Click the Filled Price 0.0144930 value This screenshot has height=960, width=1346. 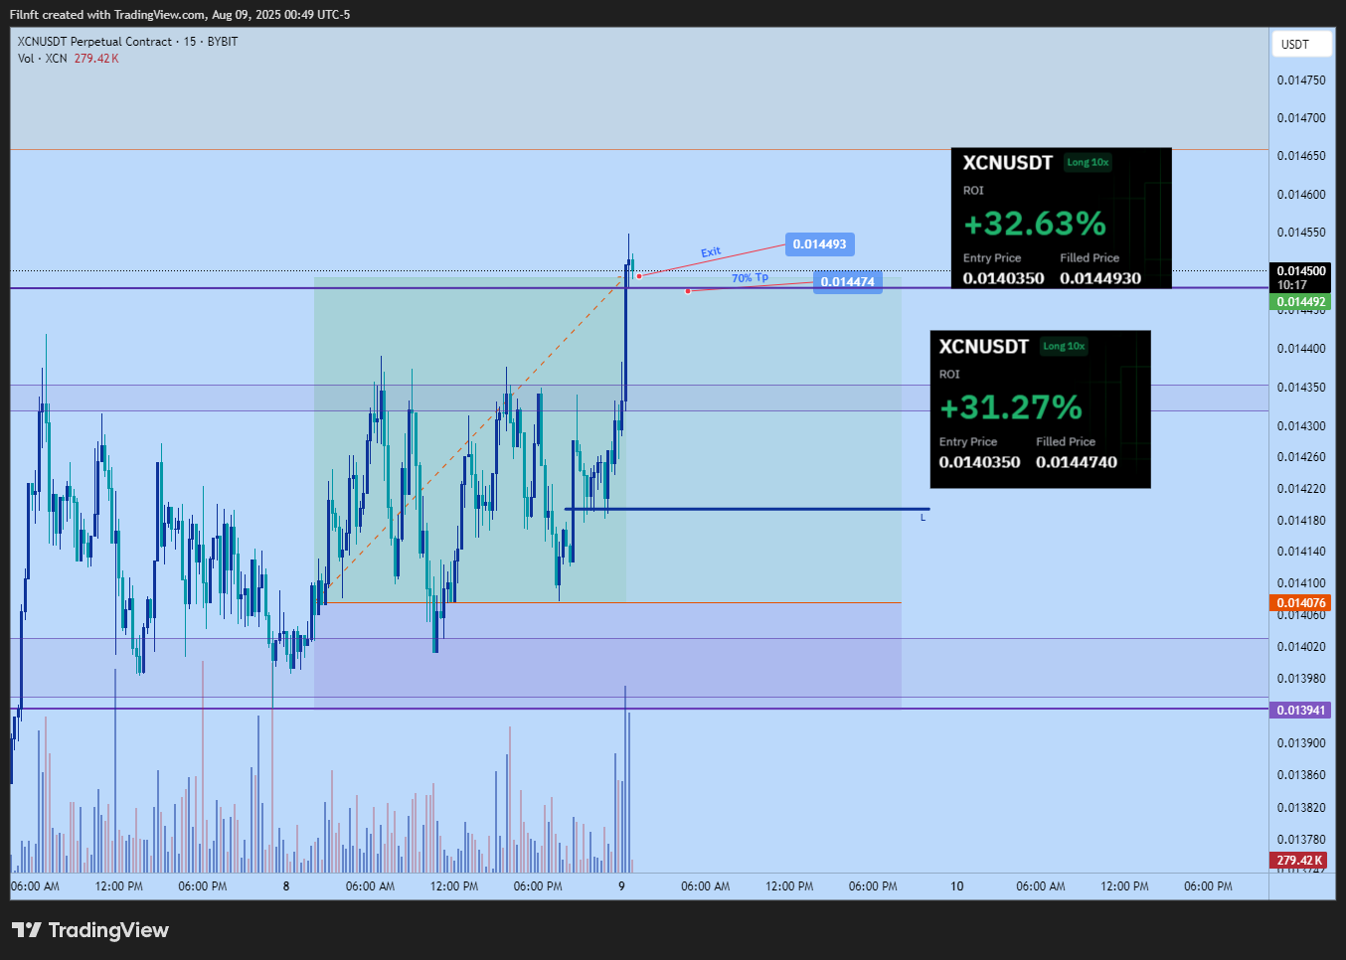[1100, 278]
